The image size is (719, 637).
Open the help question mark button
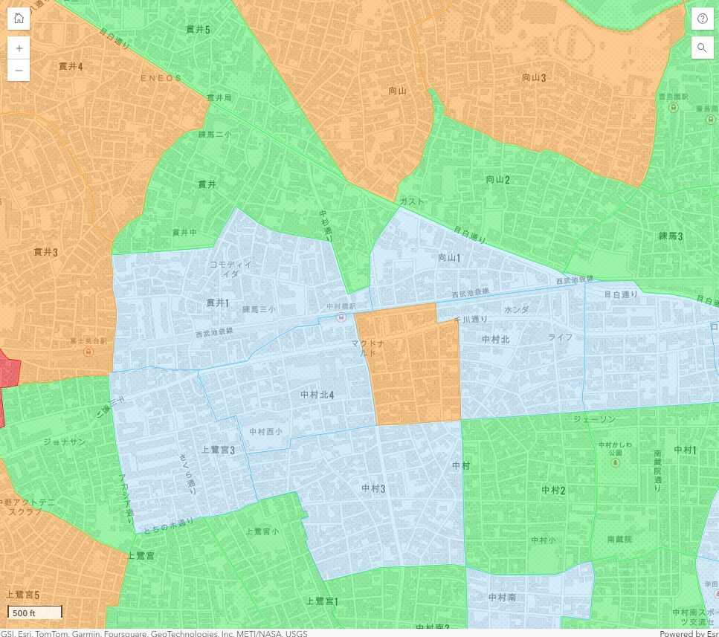point(702,19)
